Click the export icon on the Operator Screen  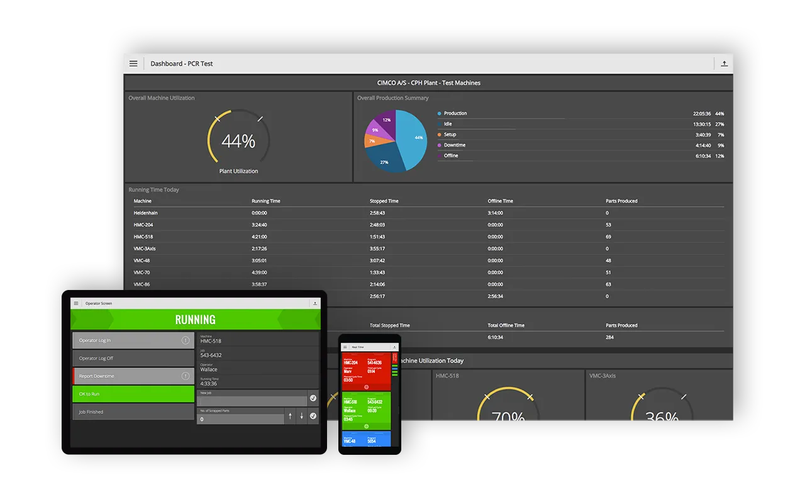[315, 303]
